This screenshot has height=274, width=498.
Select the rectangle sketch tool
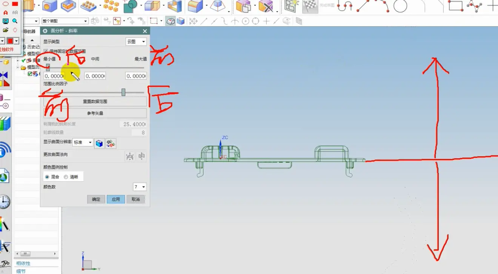[x=455, y=6]
